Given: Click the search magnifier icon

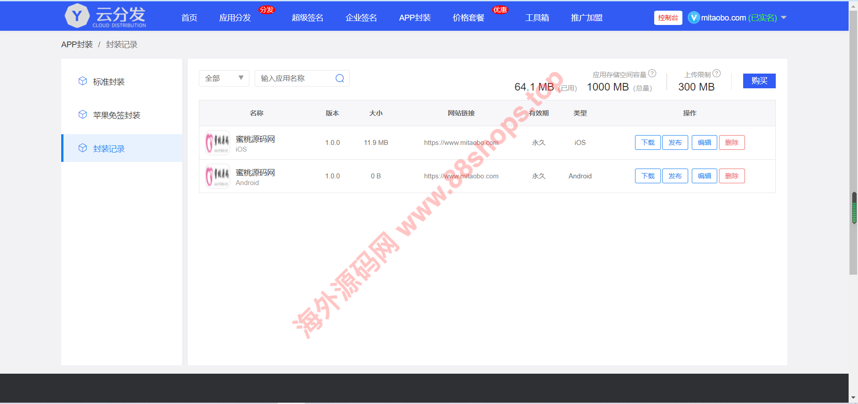Looking at the screenshot, I should [340, 78].
